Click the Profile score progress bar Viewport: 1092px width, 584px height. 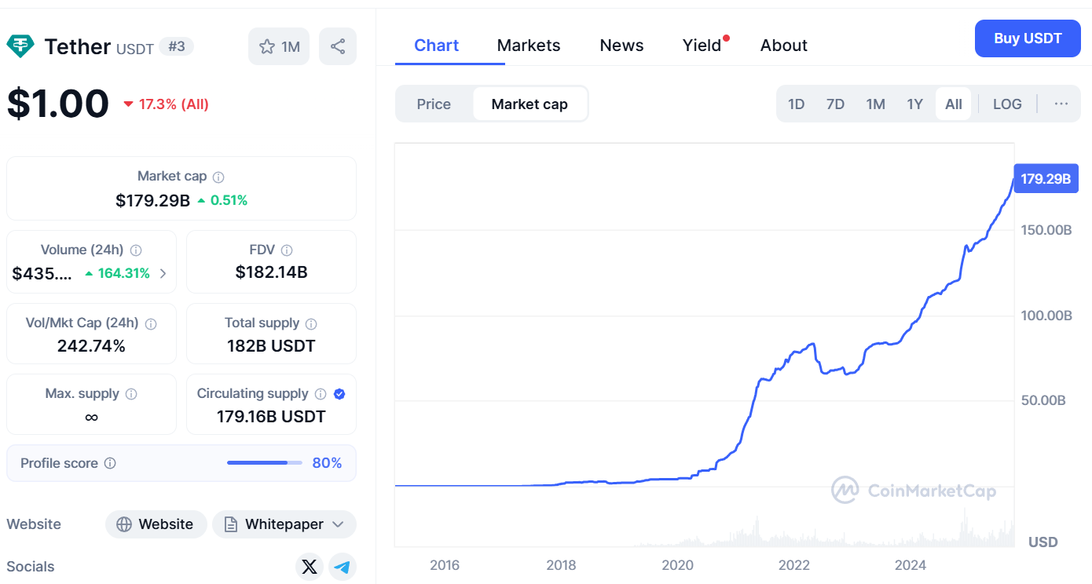(x=264, y=463)
